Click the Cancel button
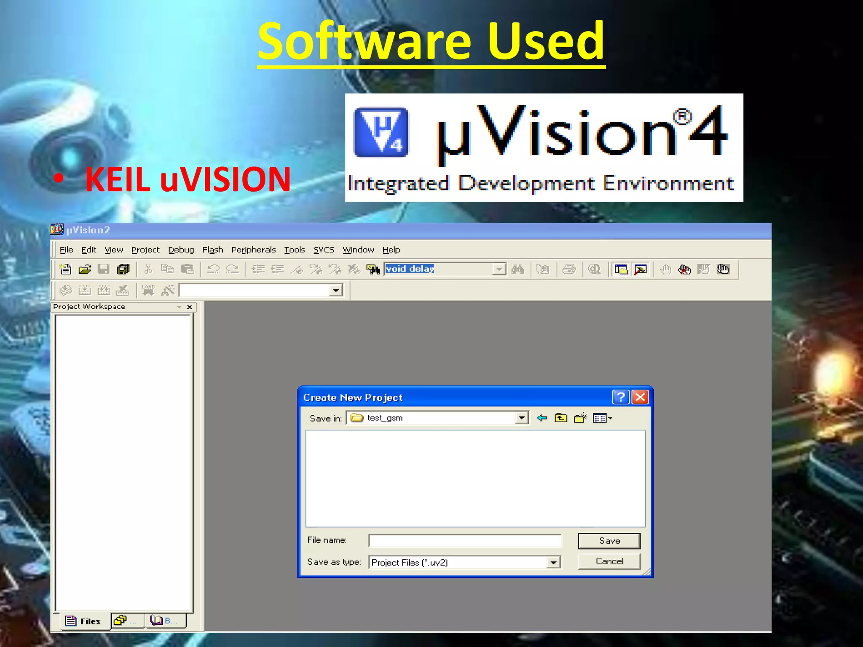This screenshot has width=863, height=647. [x=609, y=561]
